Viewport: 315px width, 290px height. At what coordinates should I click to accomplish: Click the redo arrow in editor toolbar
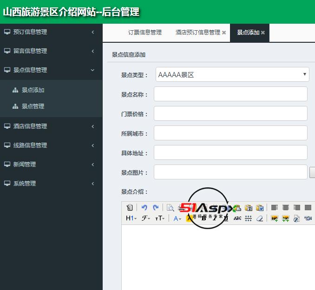point(156,207)
